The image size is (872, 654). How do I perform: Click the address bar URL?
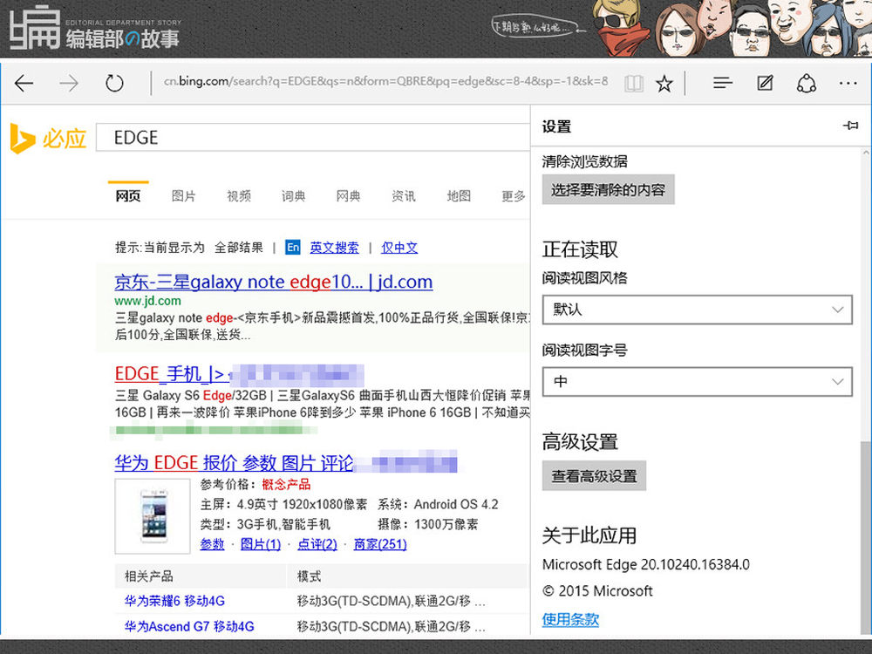click(x=385, y=81)
